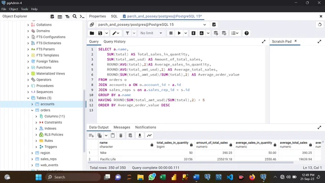Click the reset layout icon at top right

pyautogui.click(x=320, y=25)
